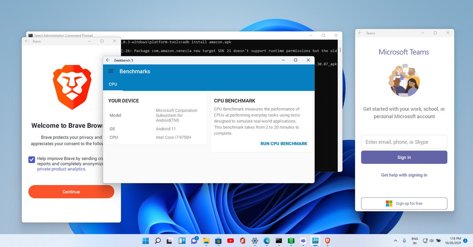
Task: Minimize the Teams window
Action: [x=423, y=33]
